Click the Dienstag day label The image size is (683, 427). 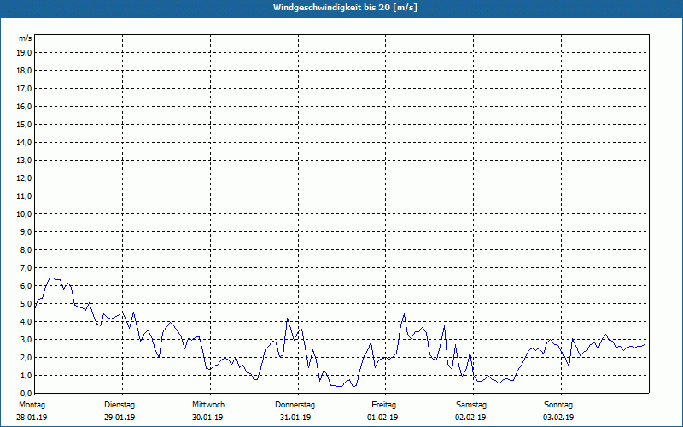120,405
